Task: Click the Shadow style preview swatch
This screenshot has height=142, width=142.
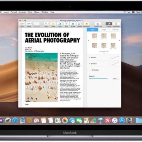Action: (x=115, y=64)
